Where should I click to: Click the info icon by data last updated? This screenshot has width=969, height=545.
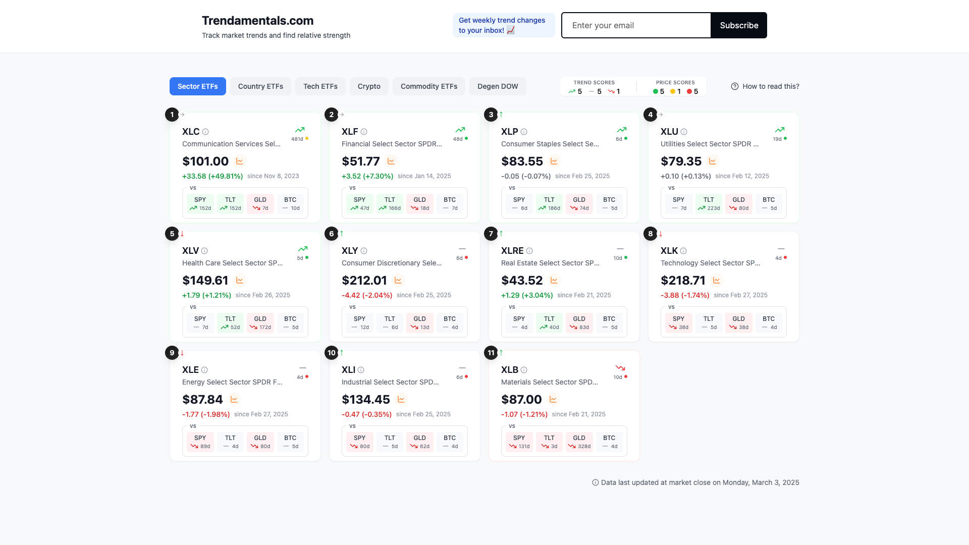(x=596, y=482)
